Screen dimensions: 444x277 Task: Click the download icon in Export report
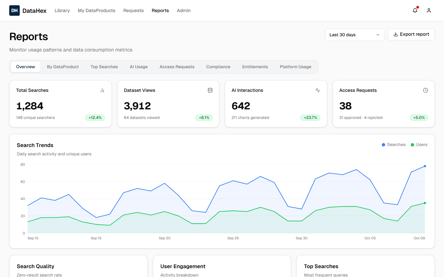point(396,34)
